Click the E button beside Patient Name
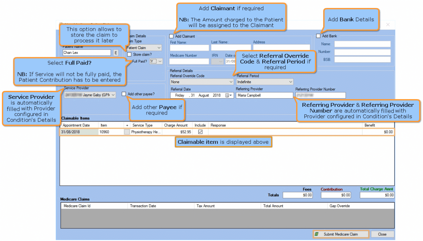This screenshot has width=423, height=241. pyautogui.click(x=116, y=53)
